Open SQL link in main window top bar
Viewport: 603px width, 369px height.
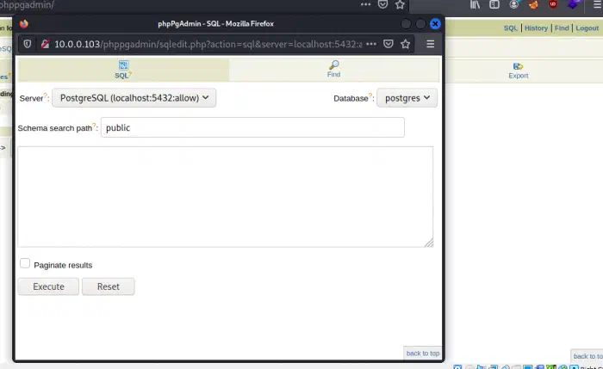(511, 28)
